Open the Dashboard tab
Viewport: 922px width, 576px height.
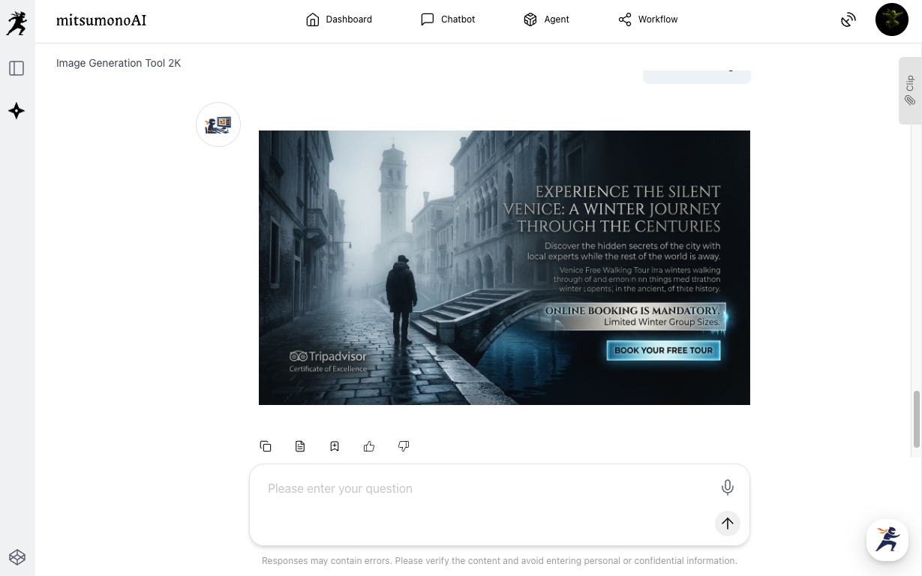339,19
